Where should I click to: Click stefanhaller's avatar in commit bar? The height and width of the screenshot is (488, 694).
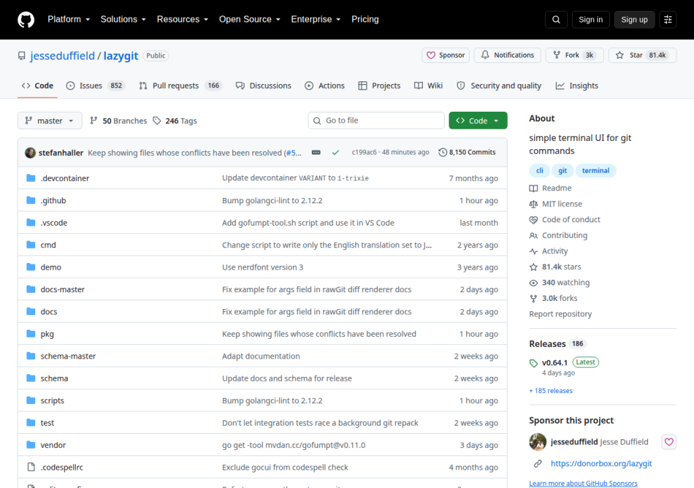point(30,152)
